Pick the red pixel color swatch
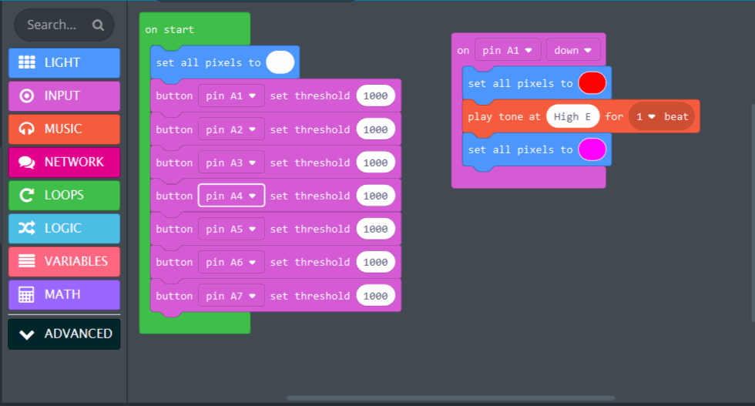This screenshot has height=406, width=755. point(592,83)
